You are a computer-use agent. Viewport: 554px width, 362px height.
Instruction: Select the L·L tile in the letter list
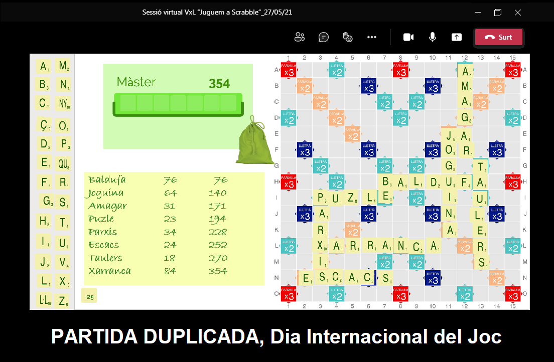pos(44,300)
